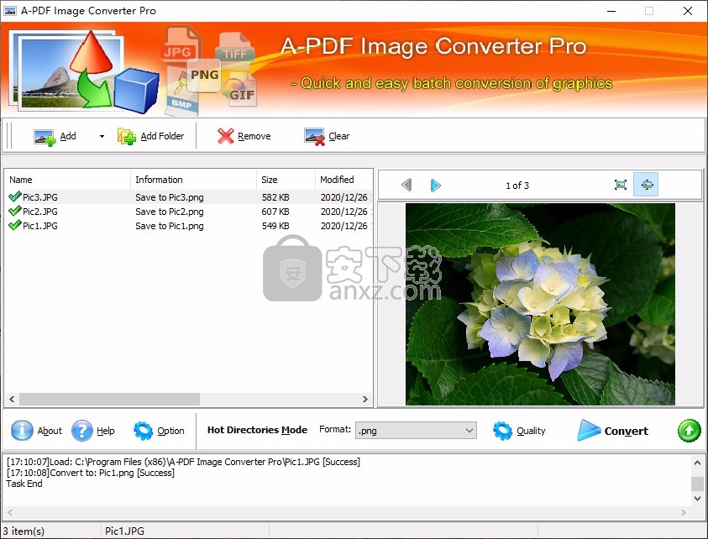
Task: Open the About info icon
Action: click(x=22, y=430)
